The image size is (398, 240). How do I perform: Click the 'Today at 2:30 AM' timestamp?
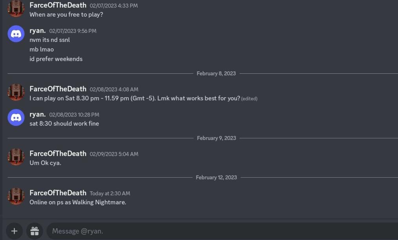110,193
